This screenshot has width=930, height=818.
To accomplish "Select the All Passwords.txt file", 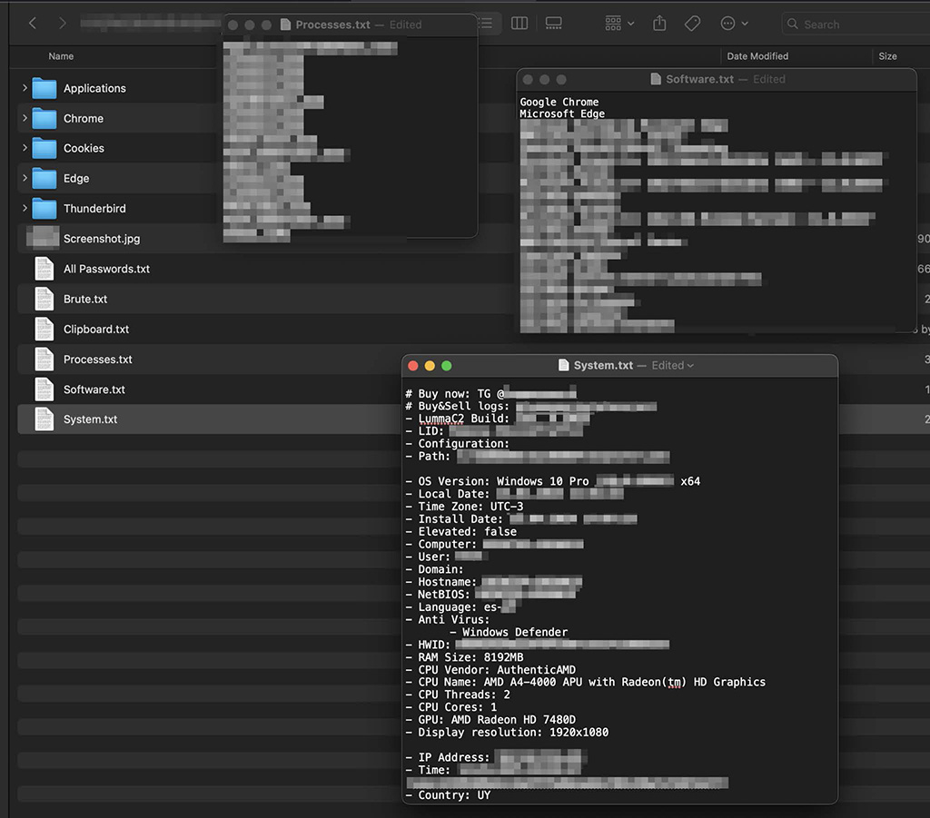I will coord(106,269).
